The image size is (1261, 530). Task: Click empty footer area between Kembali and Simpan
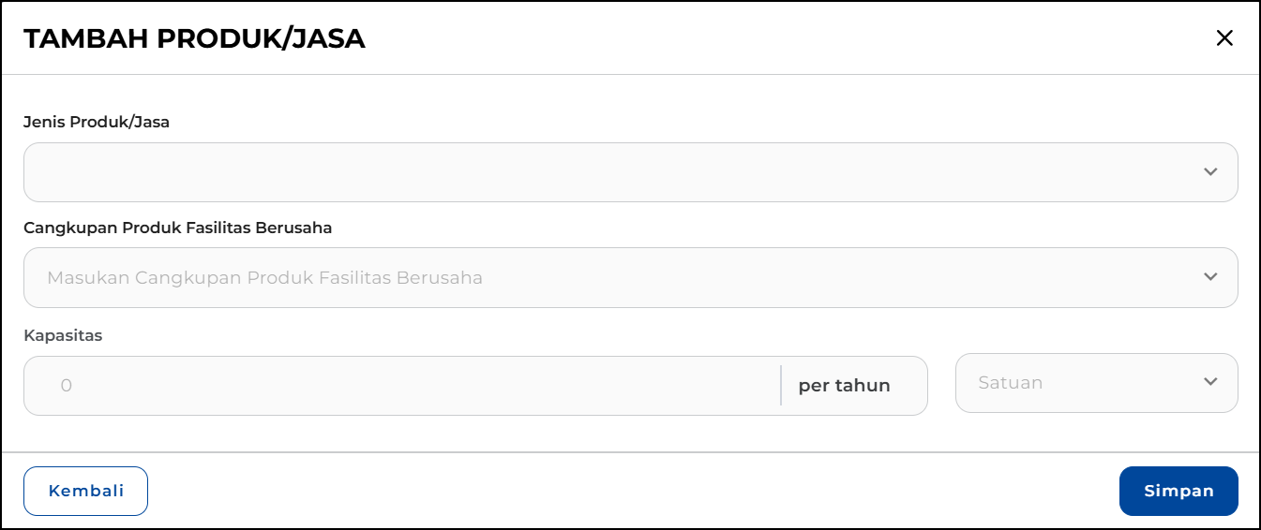[628, 491]
